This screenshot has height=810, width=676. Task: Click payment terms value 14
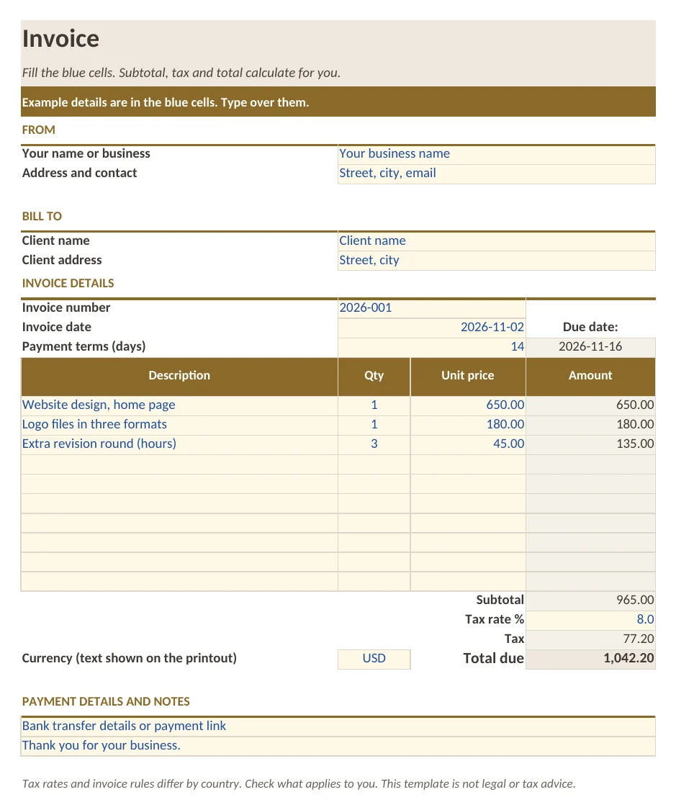click(432, 347)
